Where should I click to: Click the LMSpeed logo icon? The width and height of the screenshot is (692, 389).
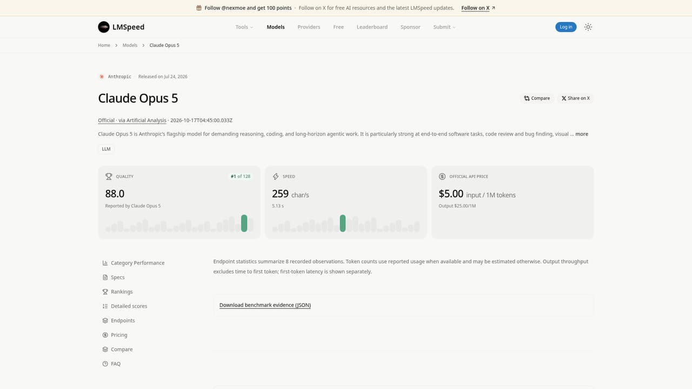(103, 27)
